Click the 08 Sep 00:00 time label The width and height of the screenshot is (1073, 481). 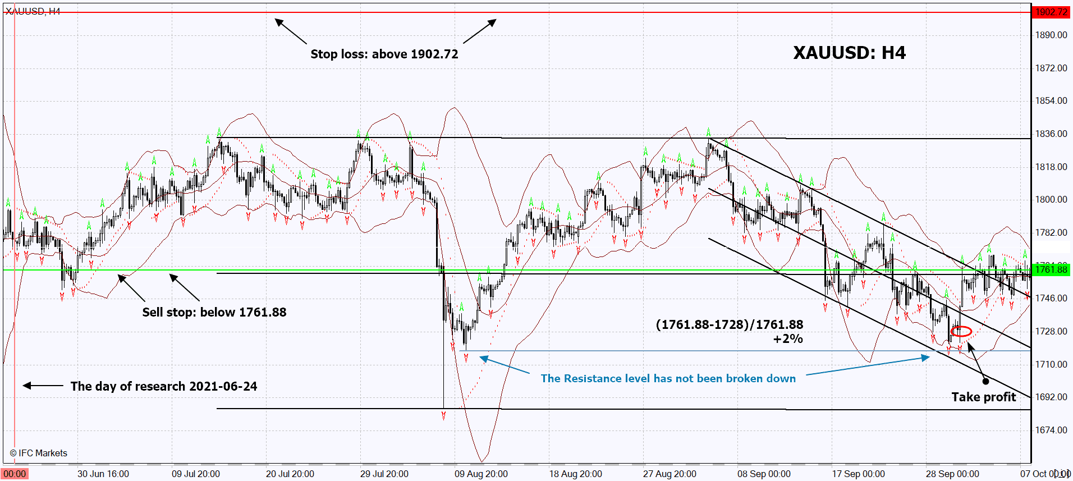764,474
